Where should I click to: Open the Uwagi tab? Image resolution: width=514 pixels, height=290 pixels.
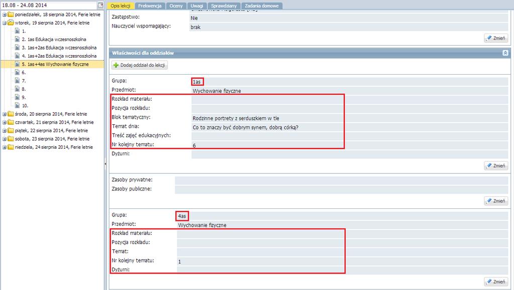pos(196,6)
